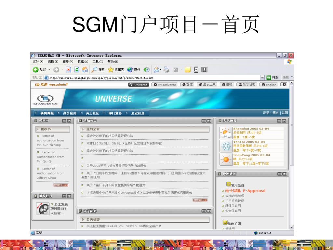333x250 pixels.
Task: Minimize the 推荐栏目 portlet
Action: coord(64,196)
